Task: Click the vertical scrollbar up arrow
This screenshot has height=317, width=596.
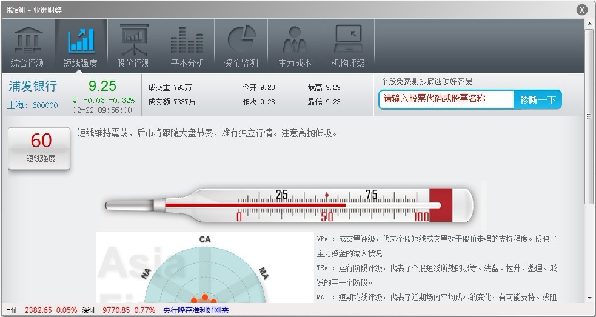Action: coord(589,24)
